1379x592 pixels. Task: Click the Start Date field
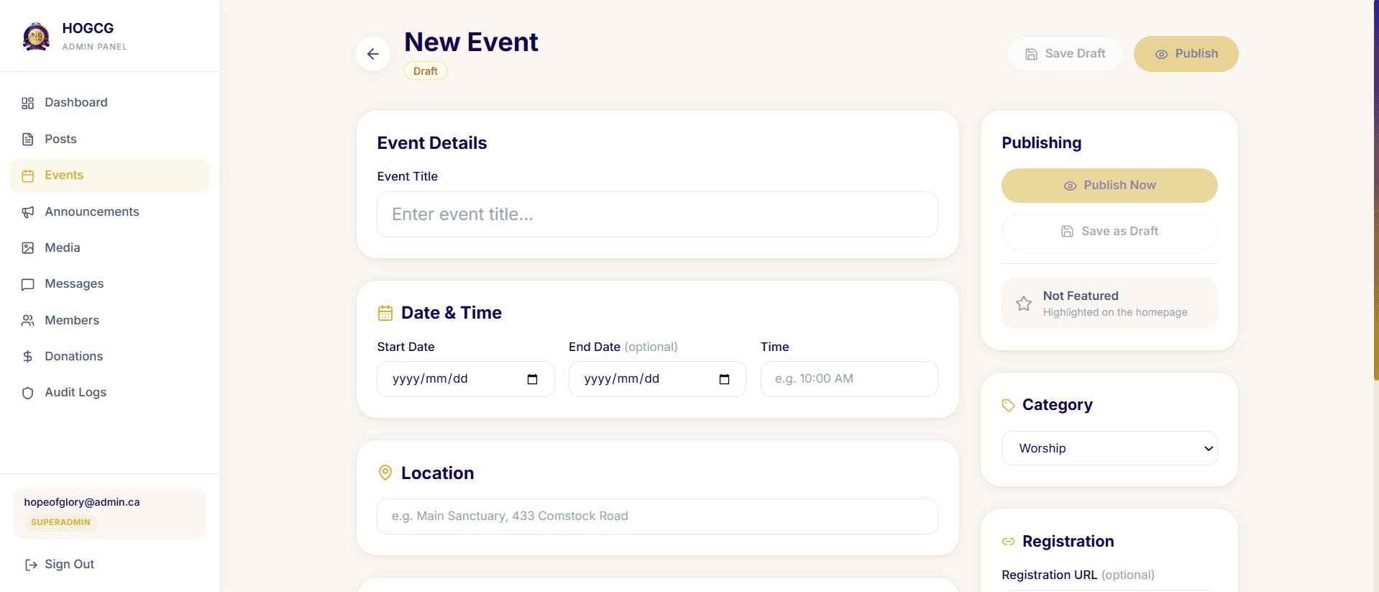(x=466, y=379)
